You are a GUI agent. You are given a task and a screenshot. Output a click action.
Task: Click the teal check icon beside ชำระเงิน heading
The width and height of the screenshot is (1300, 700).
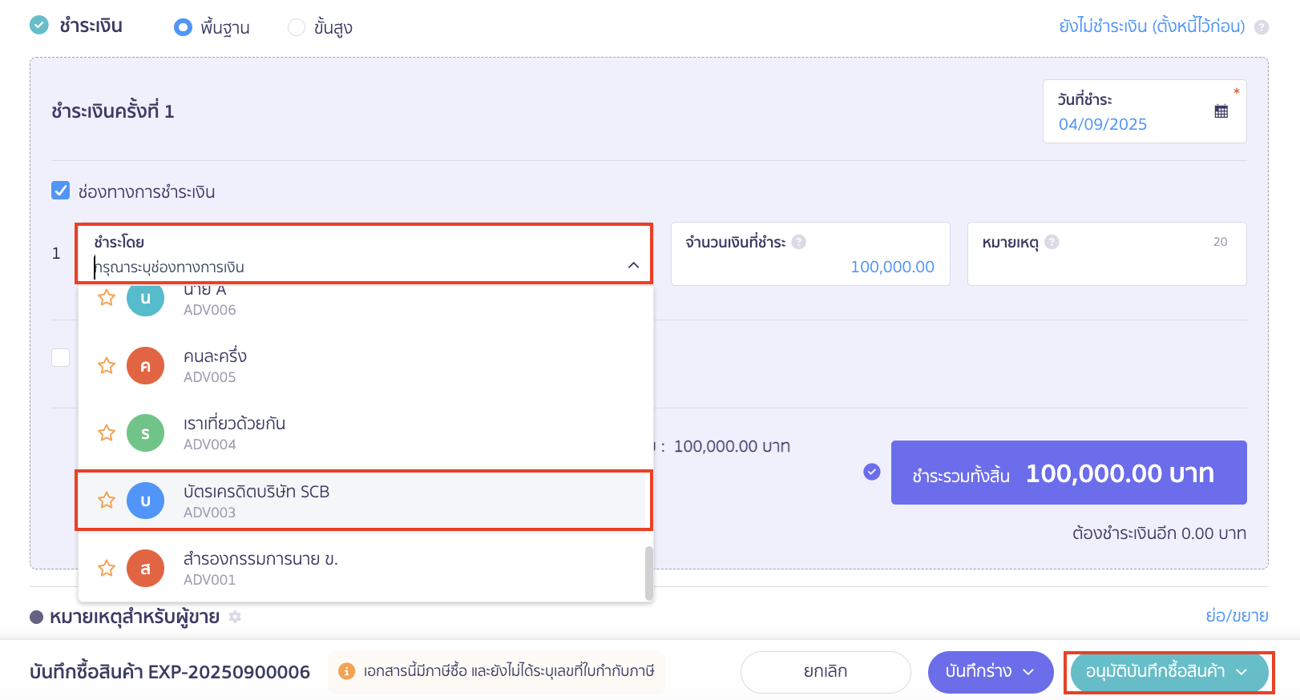point(39,25)
